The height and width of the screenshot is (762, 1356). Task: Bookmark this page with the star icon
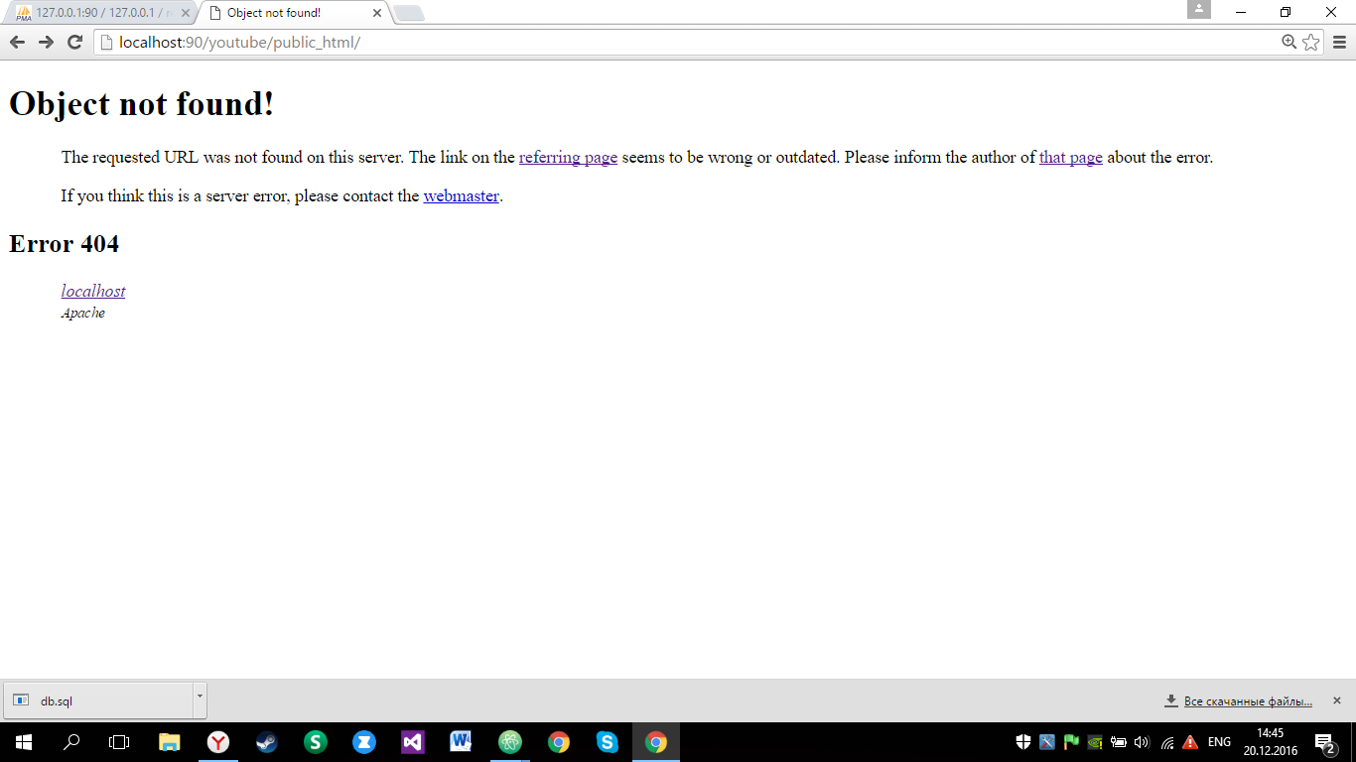point(1311,42)
